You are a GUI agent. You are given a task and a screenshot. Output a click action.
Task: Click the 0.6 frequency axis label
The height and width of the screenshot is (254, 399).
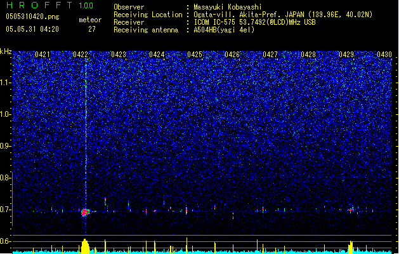tap(6, 241)
